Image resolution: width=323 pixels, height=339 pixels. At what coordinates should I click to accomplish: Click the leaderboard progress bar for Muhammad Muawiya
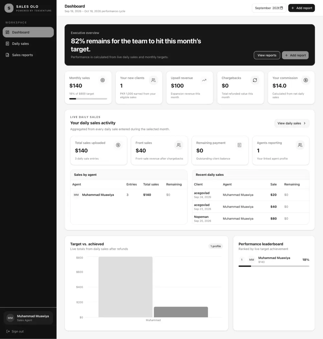[274, 266]
